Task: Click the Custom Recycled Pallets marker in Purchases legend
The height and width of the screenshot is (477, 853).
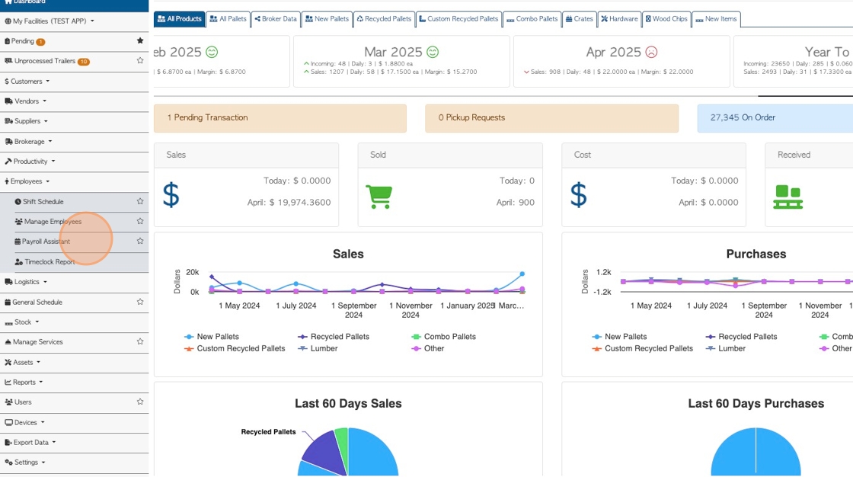Action: (x=597, y=349)
